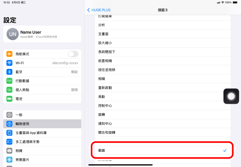This screenshot has height=167, width=241.
Task: Open 多工處理與手勢 settings in sidebar
Action: pos(42,141)
